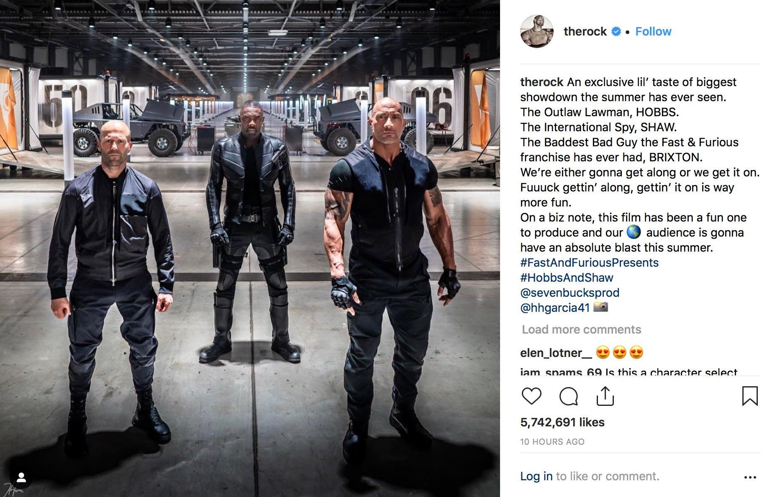
Task: Like the post with the heart icon
Action: tap(531, 396)
